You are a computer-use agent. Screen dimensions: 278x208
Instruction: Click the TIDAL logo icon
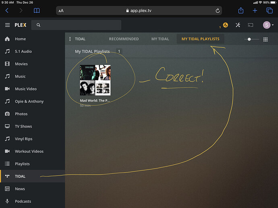(x=7, y=176)
